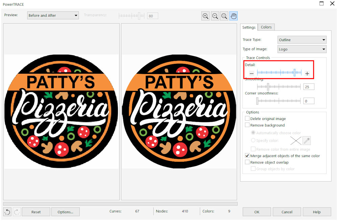
Task: Click the plus to increase Detail
Action: point(307,73)
